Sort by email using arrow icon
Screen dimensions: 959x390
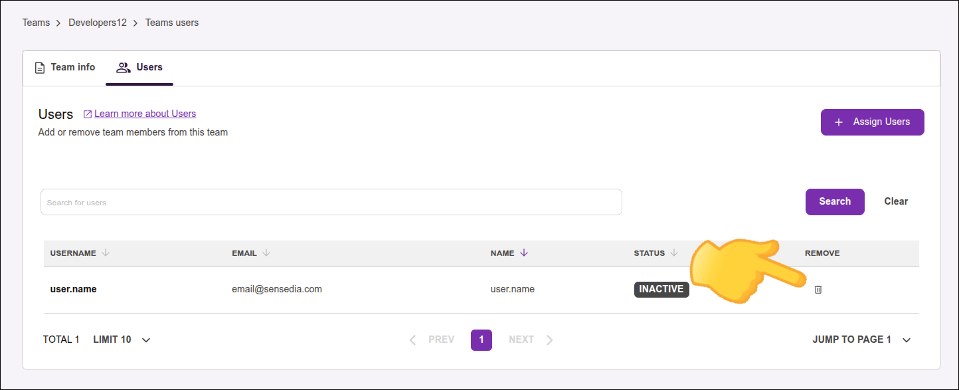266,253
